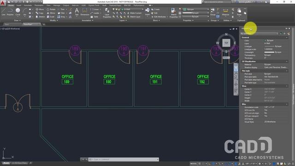Click the search help input box
Screen dimensions: 295x166
coord(217,2)
